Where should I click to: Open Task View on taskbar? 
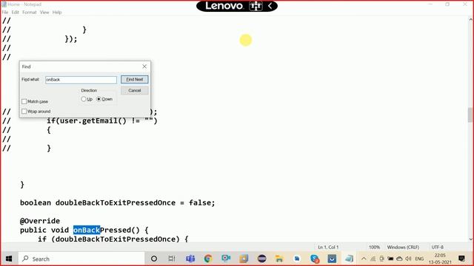coord(172,259)
